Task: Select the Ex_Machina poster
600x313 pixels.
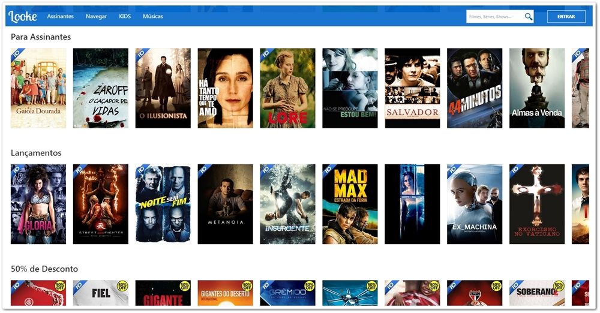Action: point(475,204)
